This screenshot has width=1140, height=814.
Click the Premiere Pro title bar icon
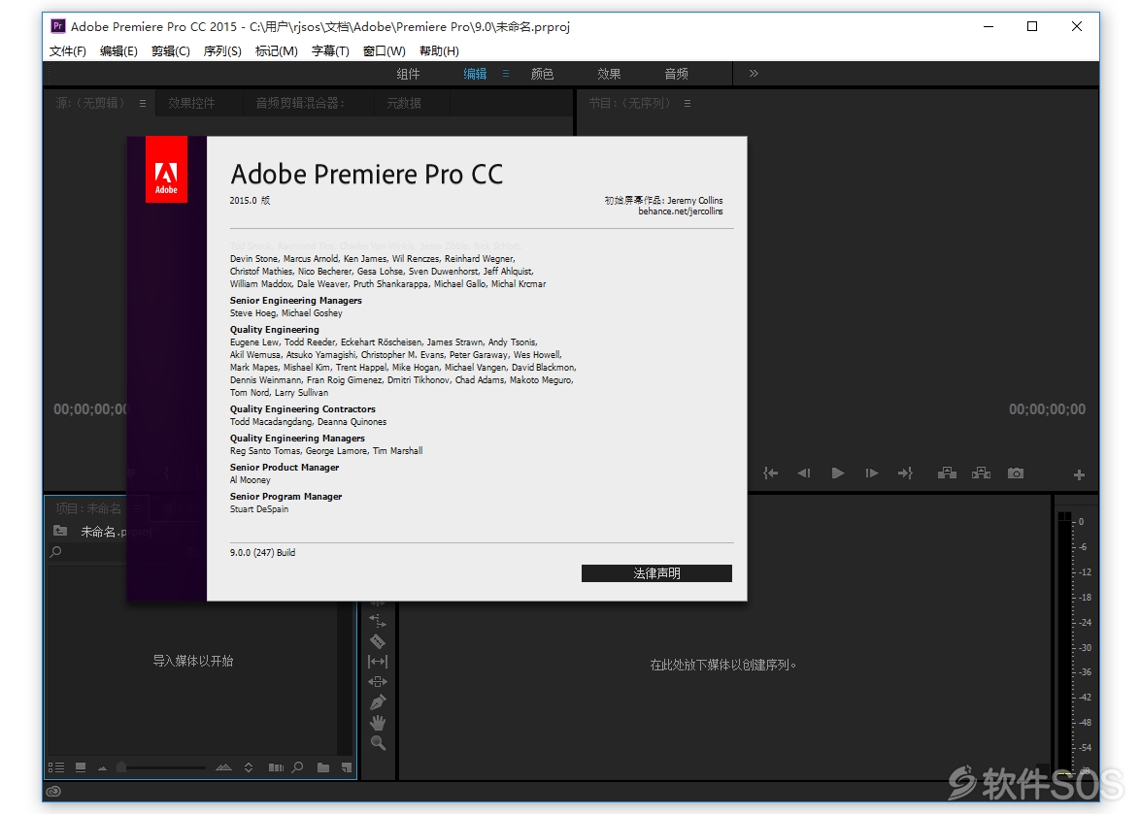[x=58, y=26]
